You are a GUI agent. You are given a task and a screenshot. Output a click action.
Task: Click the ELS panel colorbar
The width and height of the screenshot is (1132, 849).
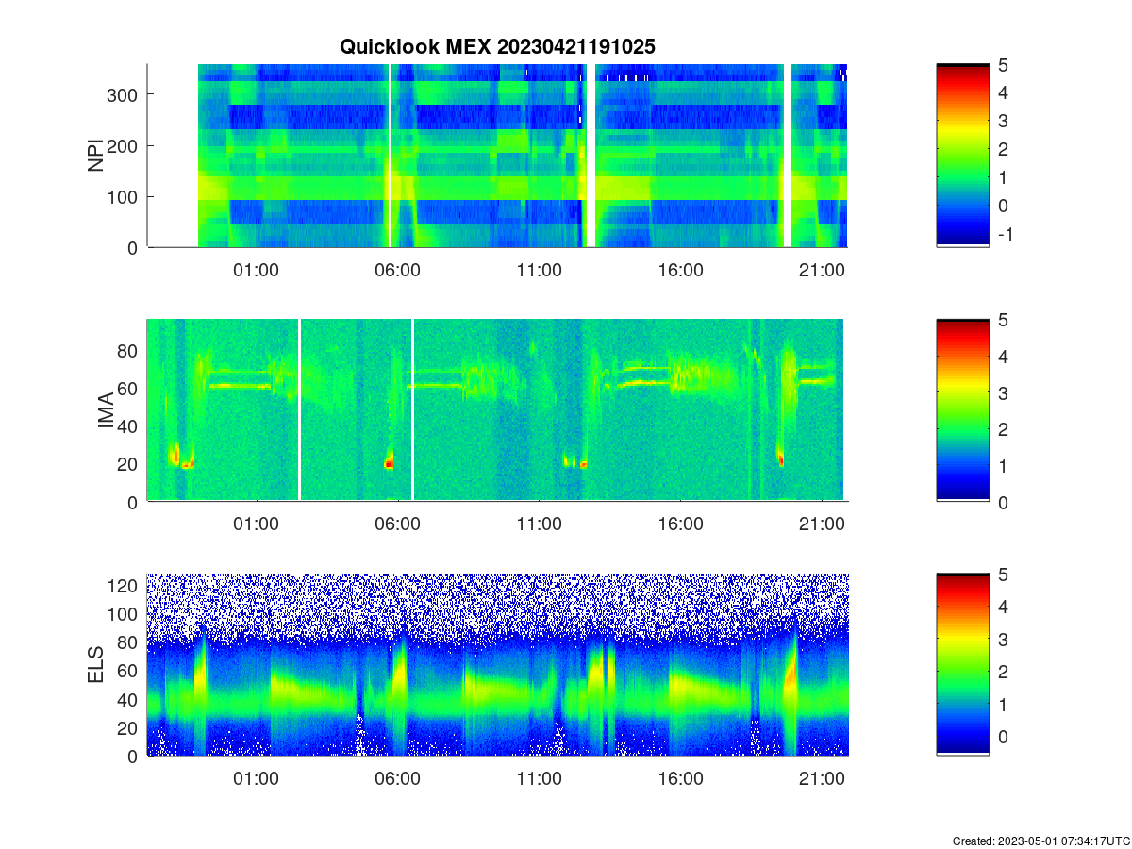[x=962, y=665]
